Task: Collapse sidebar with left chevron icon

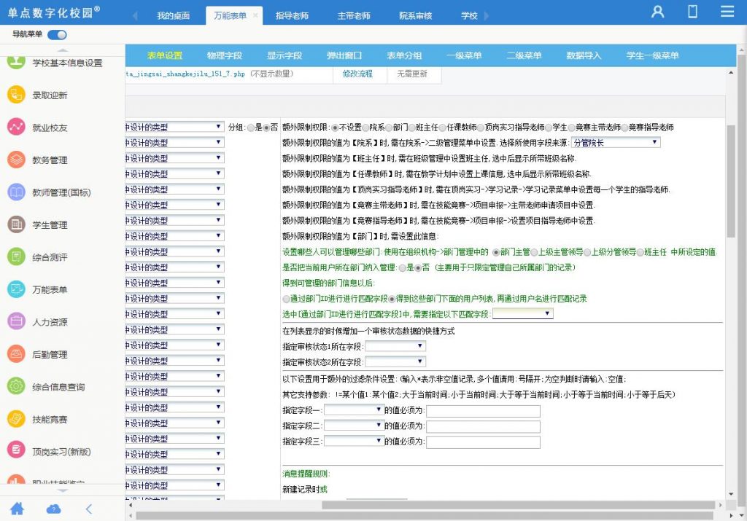Action: [88, 509]
